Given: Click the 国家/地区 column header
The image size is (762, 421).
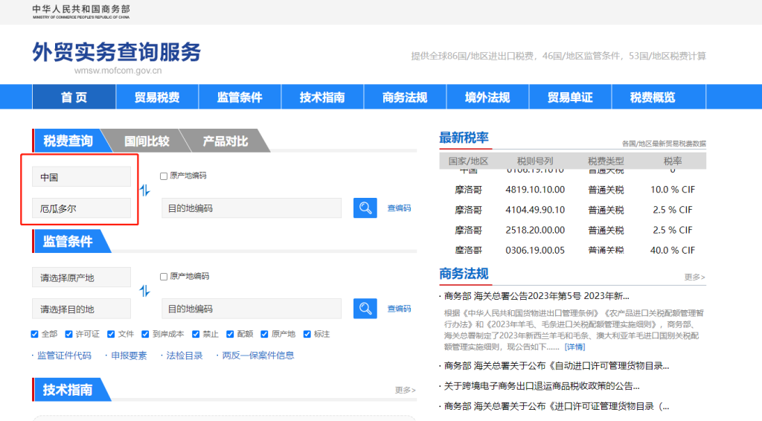Looking at the screenshot, I should tap(468, 161).
